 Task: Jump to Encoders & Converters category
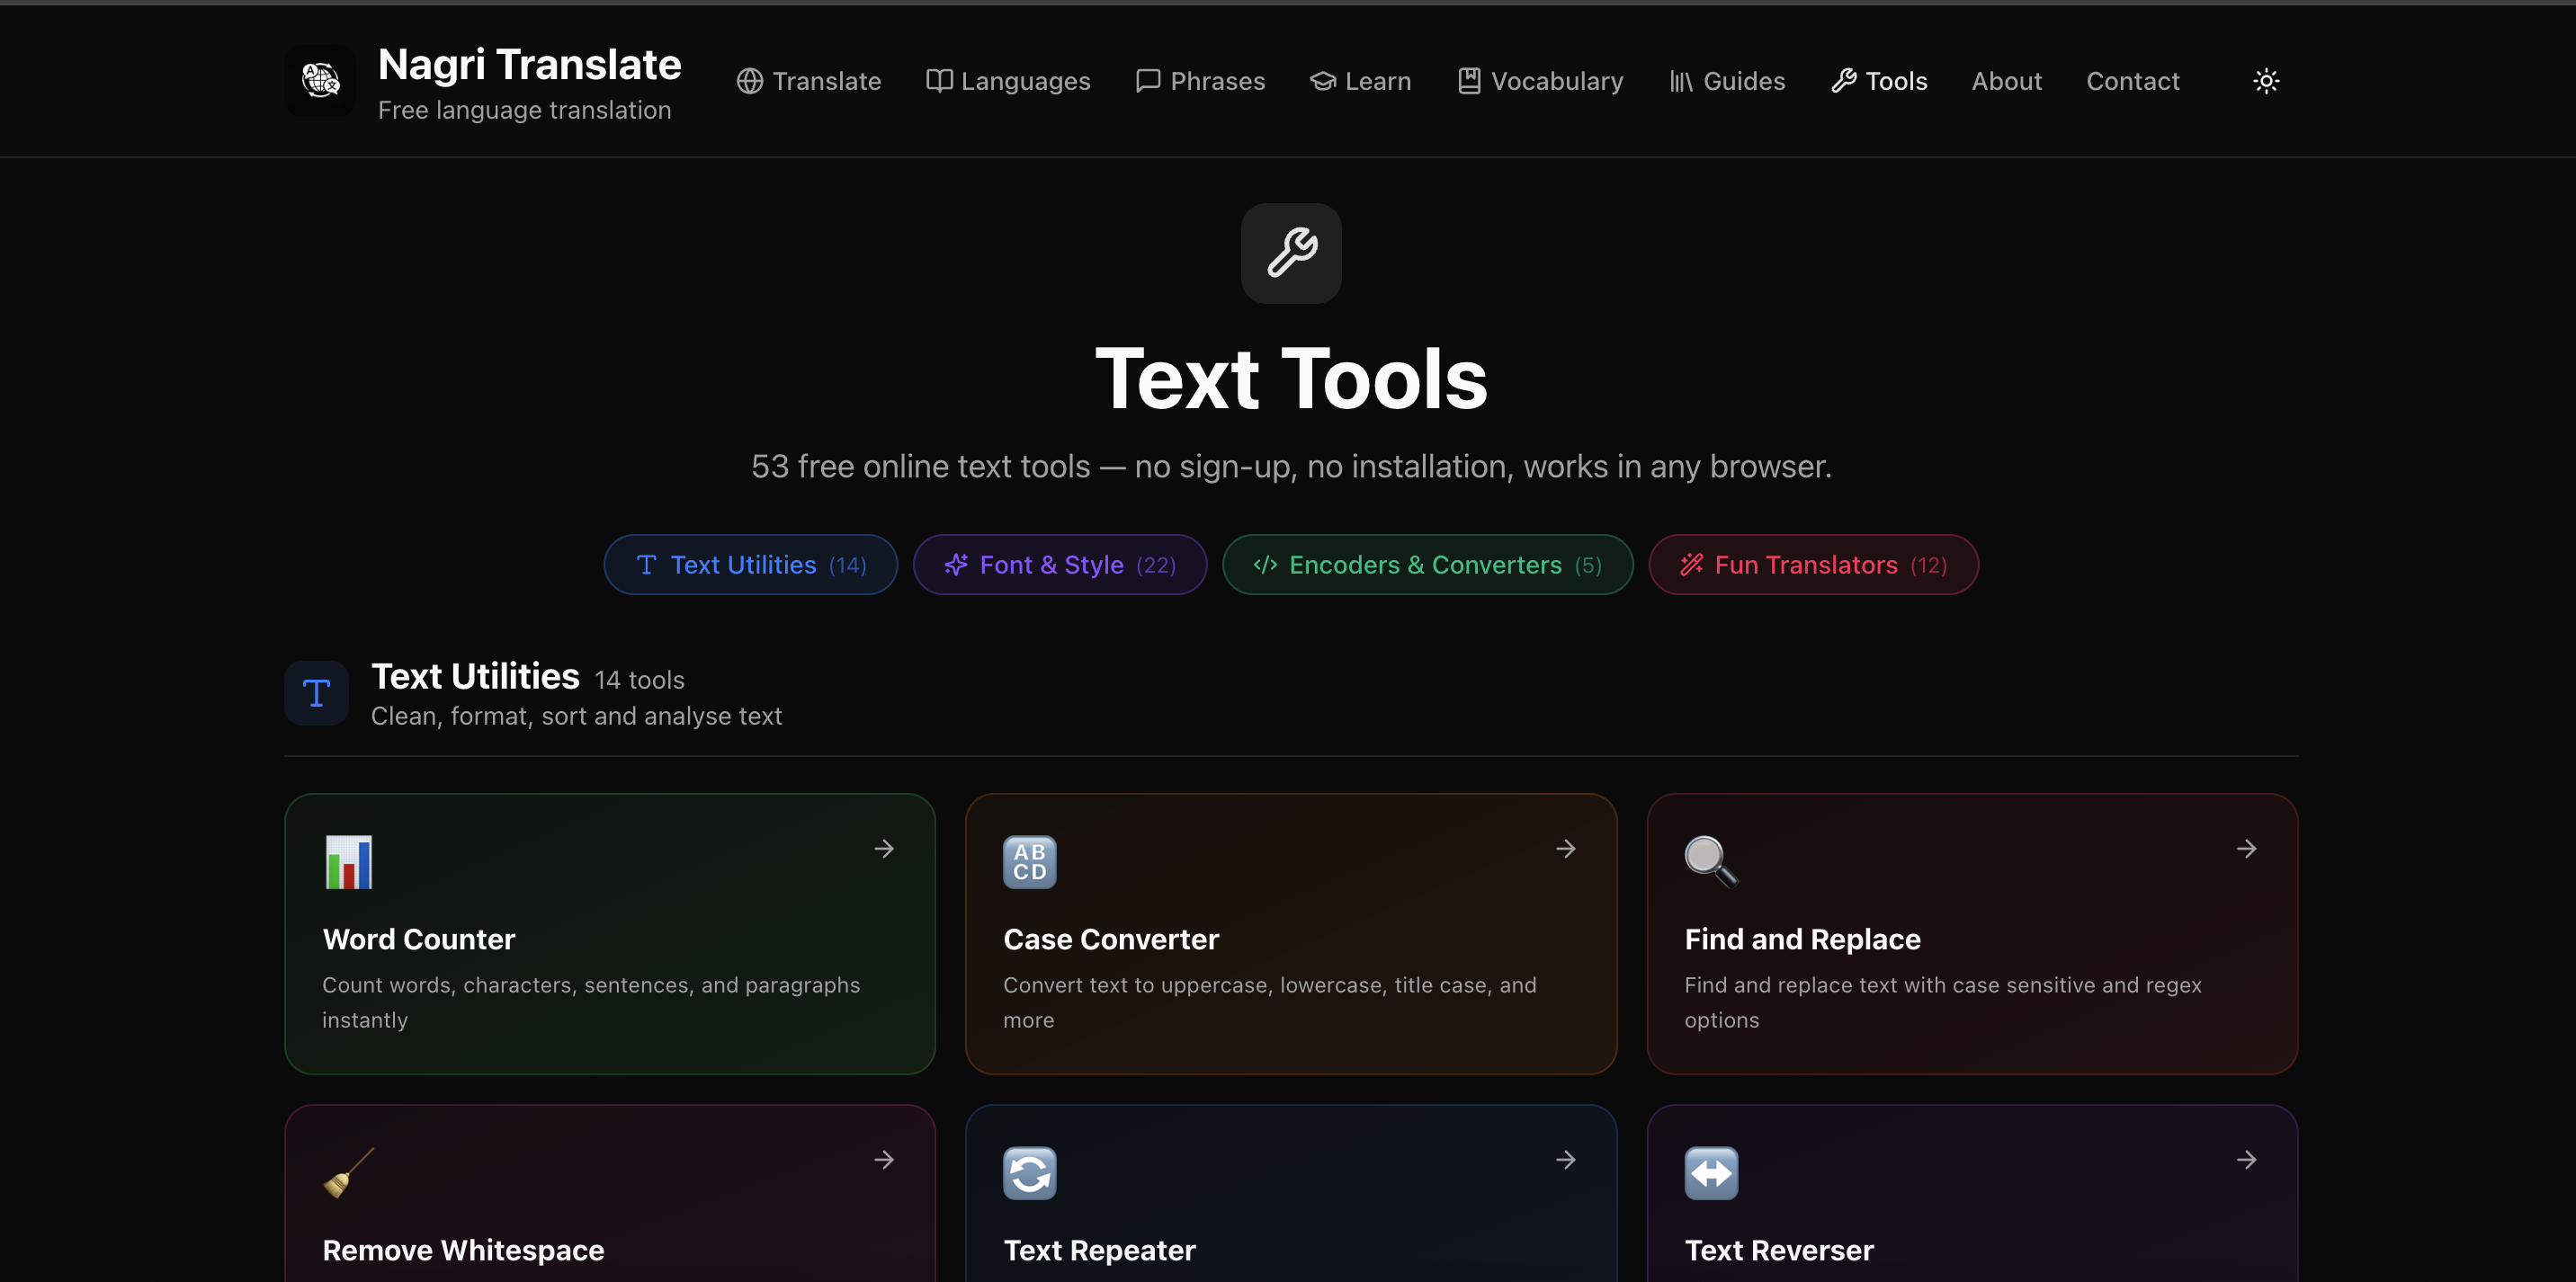pos(1427,565)
